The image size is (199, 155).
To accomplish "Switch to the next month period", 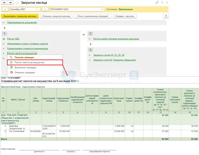I will 45,9.
